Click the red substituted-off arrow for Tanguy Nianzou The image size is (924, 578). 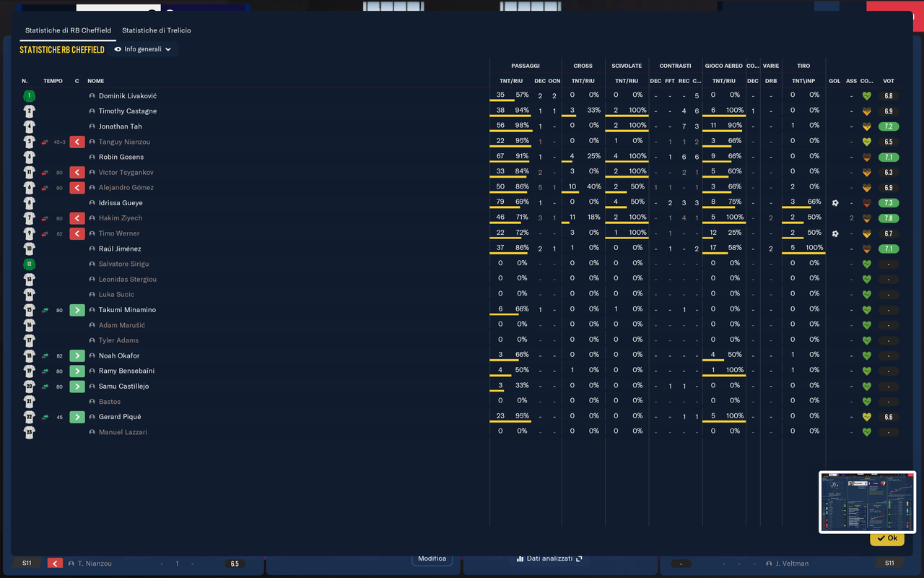coord(77,142)
